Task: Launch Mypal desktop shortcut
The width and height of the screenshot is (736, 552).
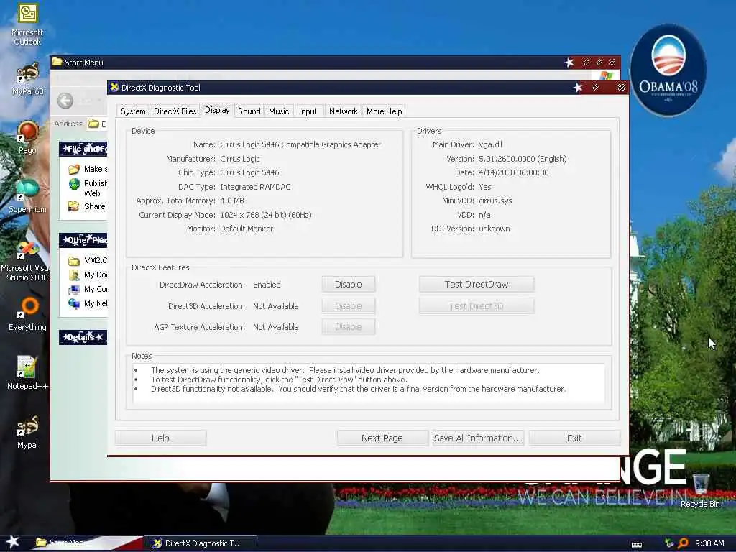Action: pyautogui.click(x=27, y=432)
